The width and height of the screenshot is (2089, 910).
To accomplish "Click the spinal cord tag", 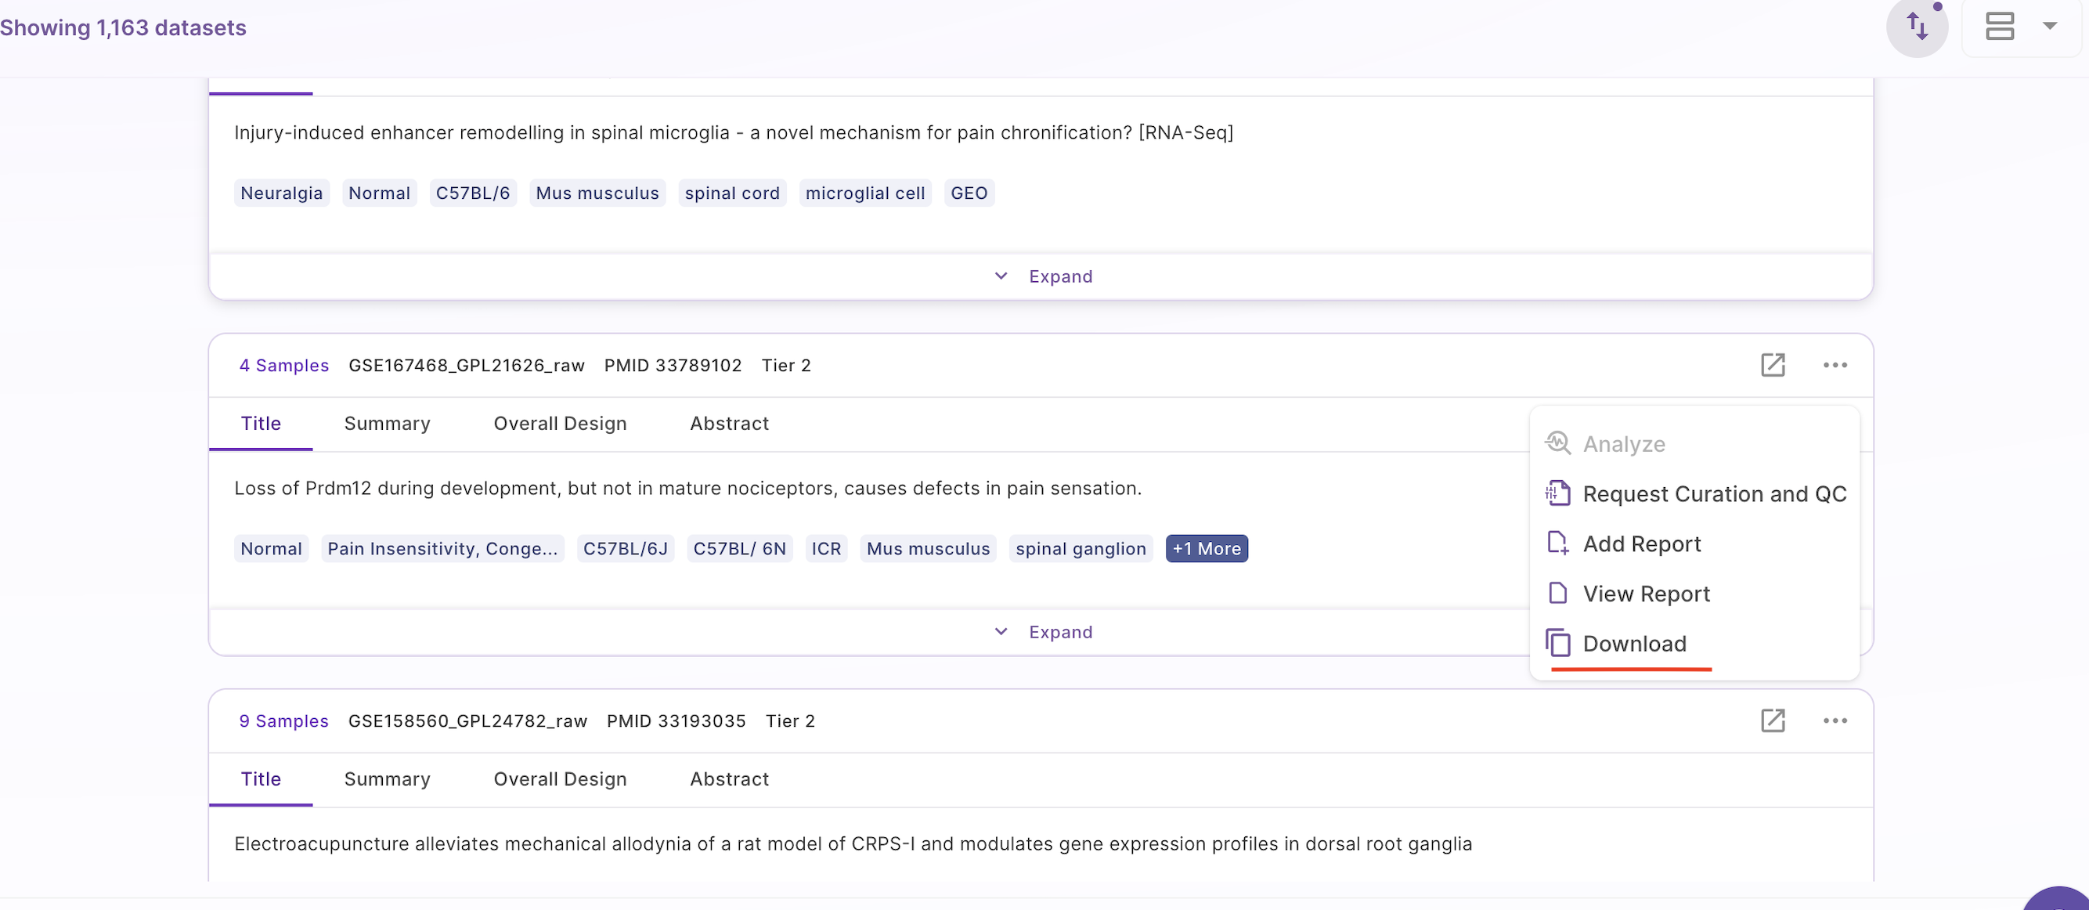I will pos(731,193).
